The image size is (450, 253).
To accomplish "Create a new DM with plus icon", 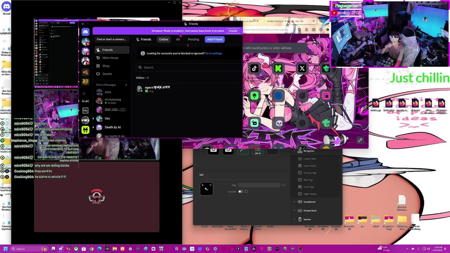I will pos(126,85).
